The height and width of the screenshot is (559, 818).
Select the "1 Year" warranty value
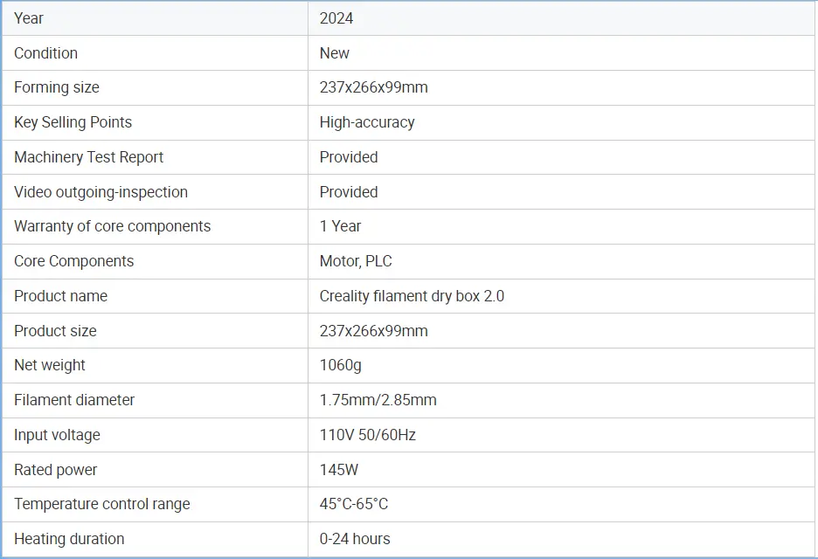point(340,226)
